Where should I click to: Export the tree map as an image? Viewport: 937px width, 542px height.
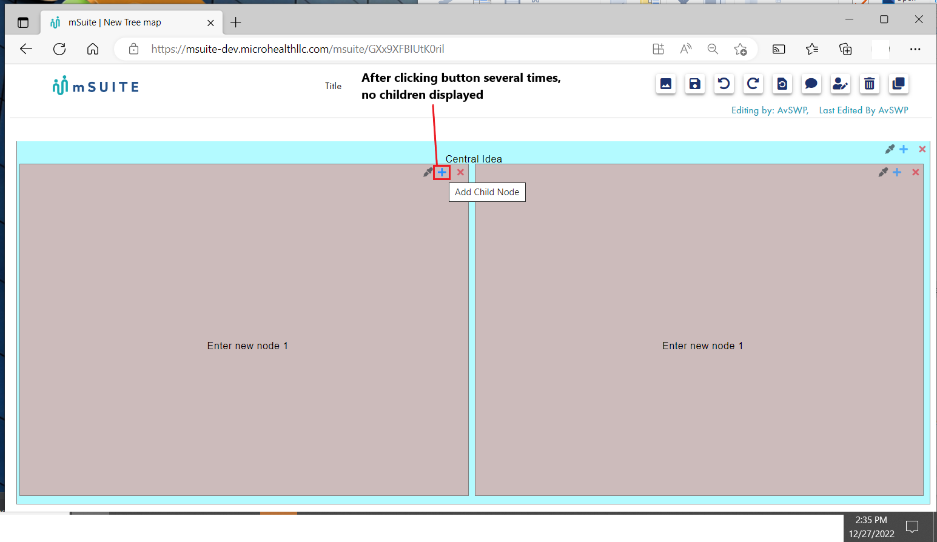click(x=665, y=84)
